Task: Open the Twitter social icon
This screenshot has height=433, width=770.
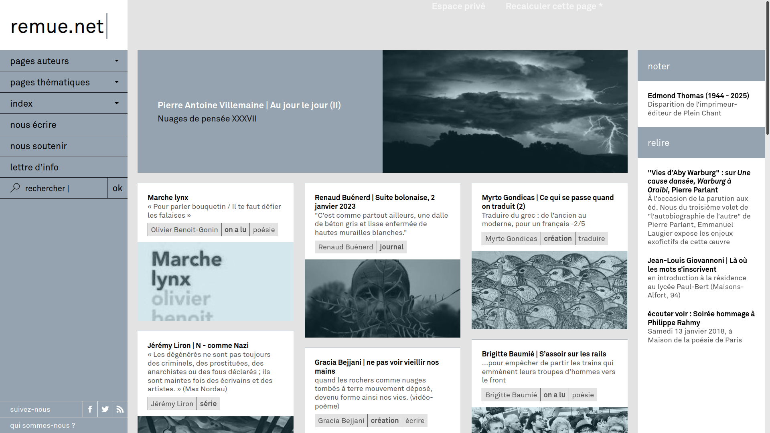Action: point(105,409)
